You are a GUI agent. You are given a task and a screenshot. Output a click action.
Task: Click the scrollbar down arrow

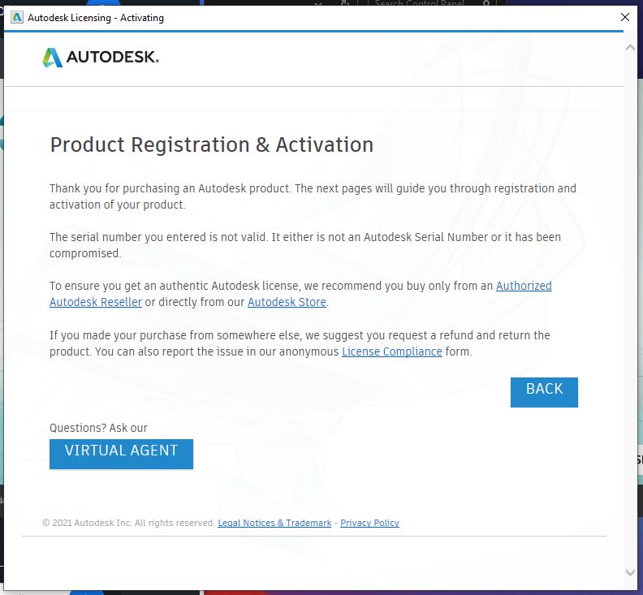[631, 573]
